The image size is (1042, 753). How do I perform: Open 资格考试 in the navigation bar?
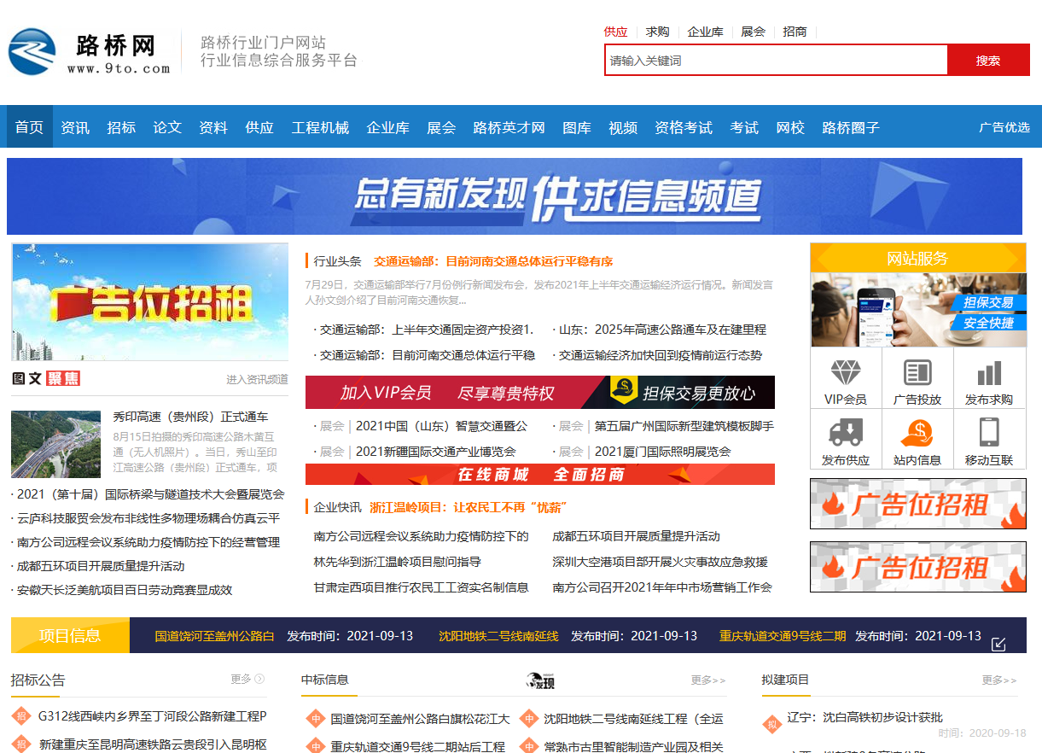pos(684,127)
